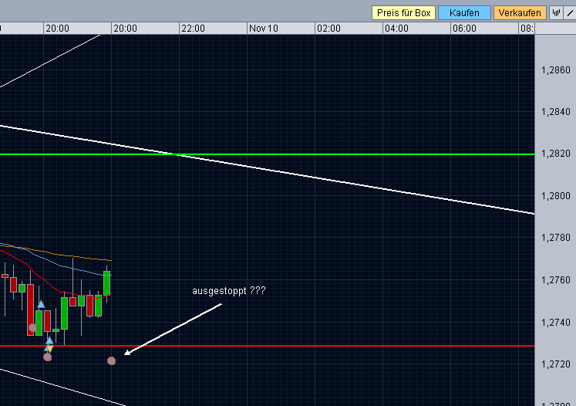The width and height of the screenshot is (576, 406).
Task: Click the pink circle on the large red candle
Action: 32,327
